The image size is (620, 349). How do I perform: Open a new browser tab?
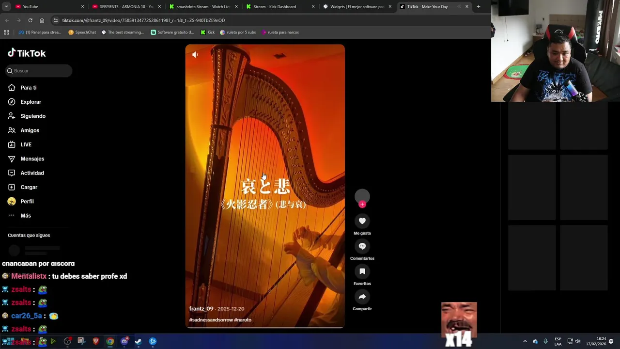479,7
